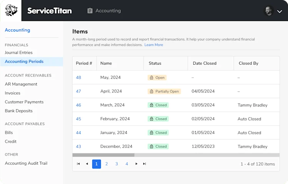
Task: Click the ServiceTitan wordmark
Action: 50,11
